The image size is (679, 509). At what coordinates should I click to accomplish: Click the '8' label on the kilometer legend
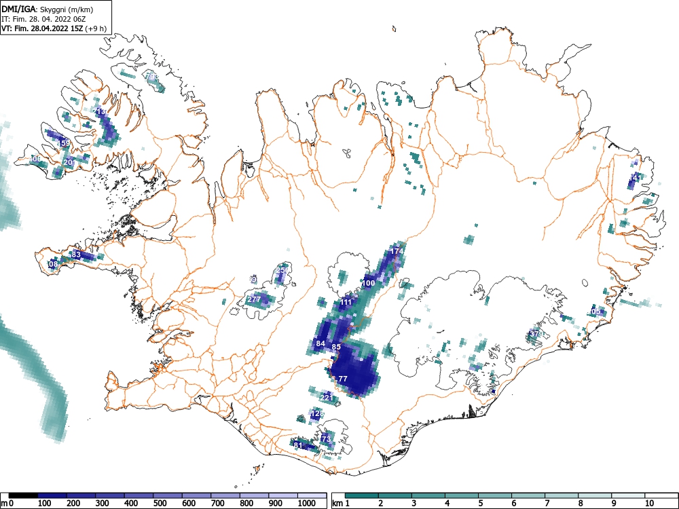581,504
